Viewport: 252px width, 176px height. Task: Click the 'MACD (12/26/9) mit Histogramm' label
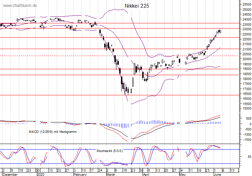53,132
